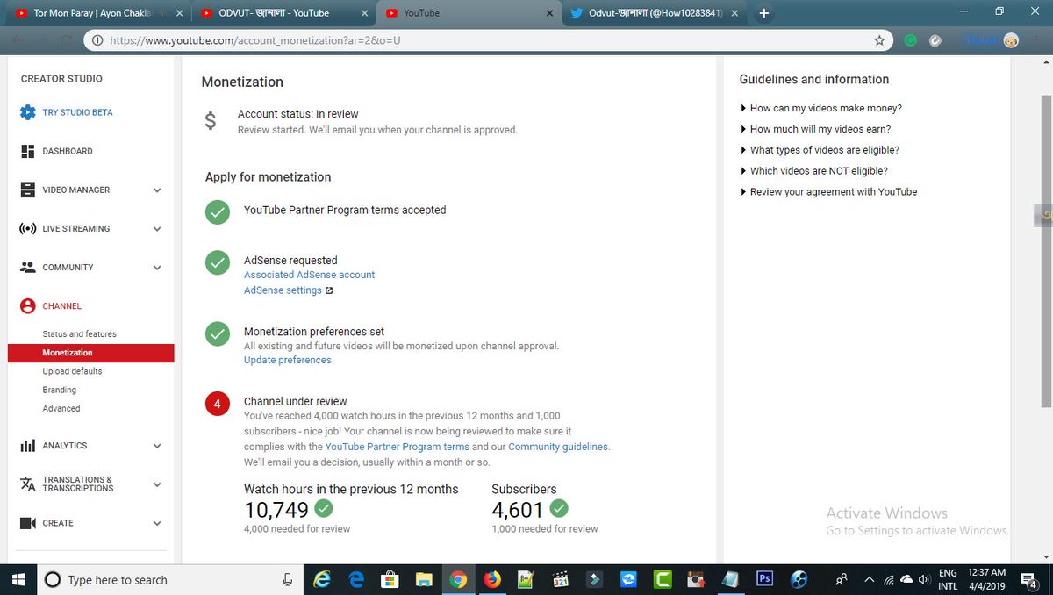This screenshot has height=595, width=1053.
Task: Click the 'Type here to search' taskbar box
Action: click(169, 579)
